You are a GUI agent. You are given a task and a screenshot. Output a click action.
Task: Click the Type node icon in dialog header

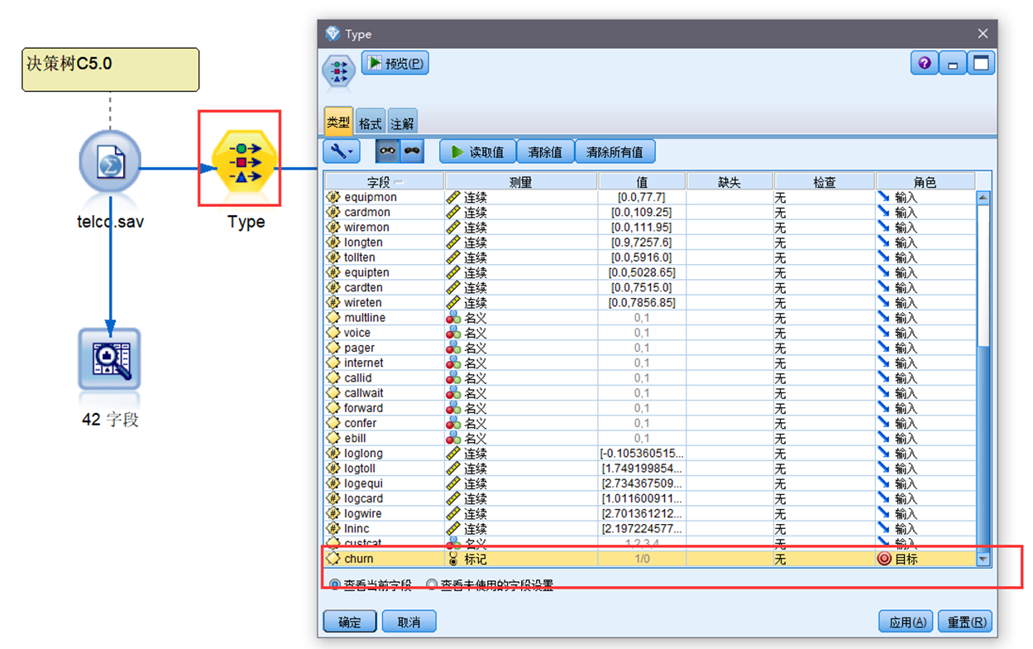pyautogui.click(x=338, y=71)
